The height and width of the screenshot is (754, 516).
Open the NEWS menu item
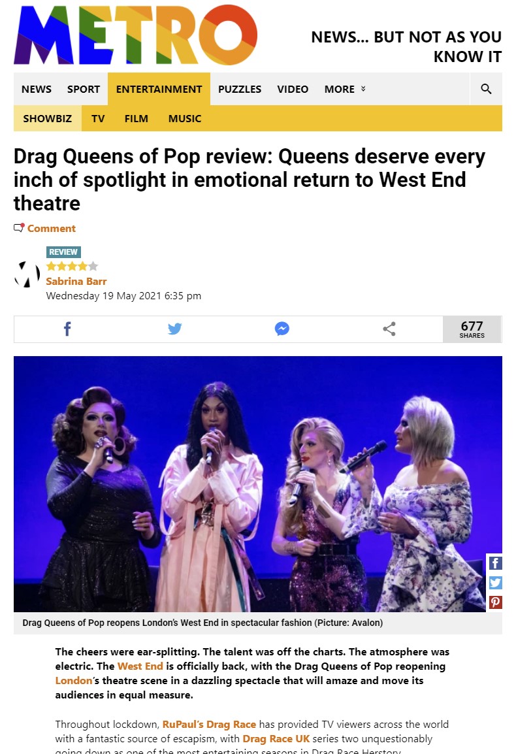tap(37, 89)
